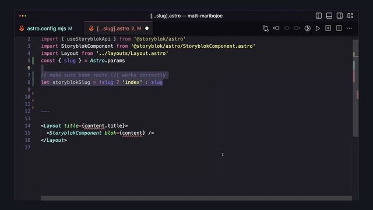Toggle the file blame annotations icon
The image size is (373, 210).
coord(307,29)
